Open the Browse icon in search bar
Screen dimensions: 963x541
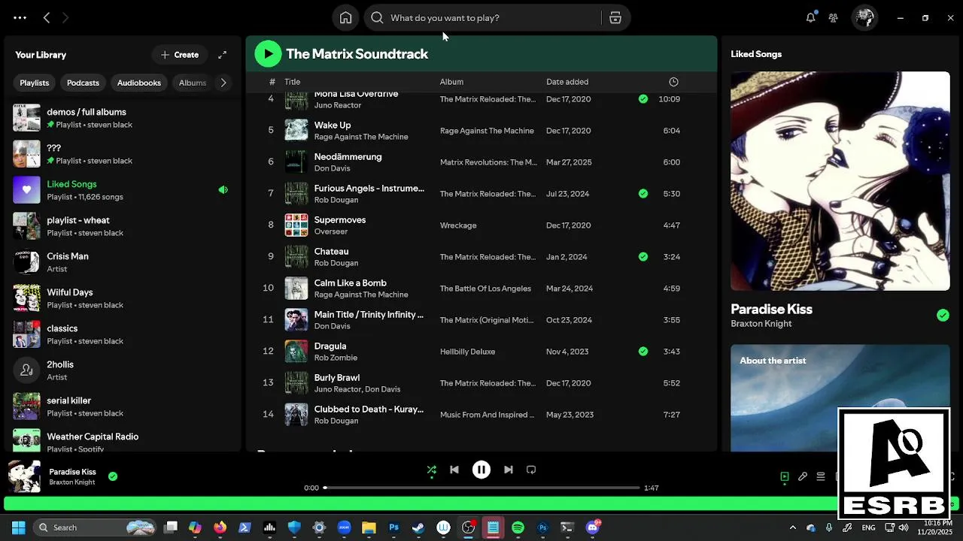[615, 18]
